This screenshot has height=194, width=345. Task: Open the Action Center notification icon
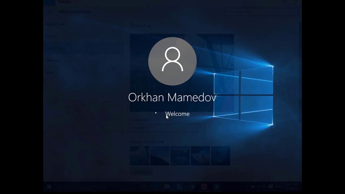(271, 186)
